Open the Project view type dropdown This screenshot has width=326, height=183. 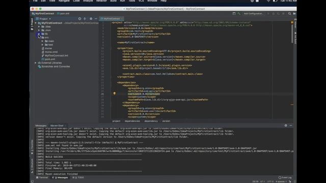[x=43, y=19]
